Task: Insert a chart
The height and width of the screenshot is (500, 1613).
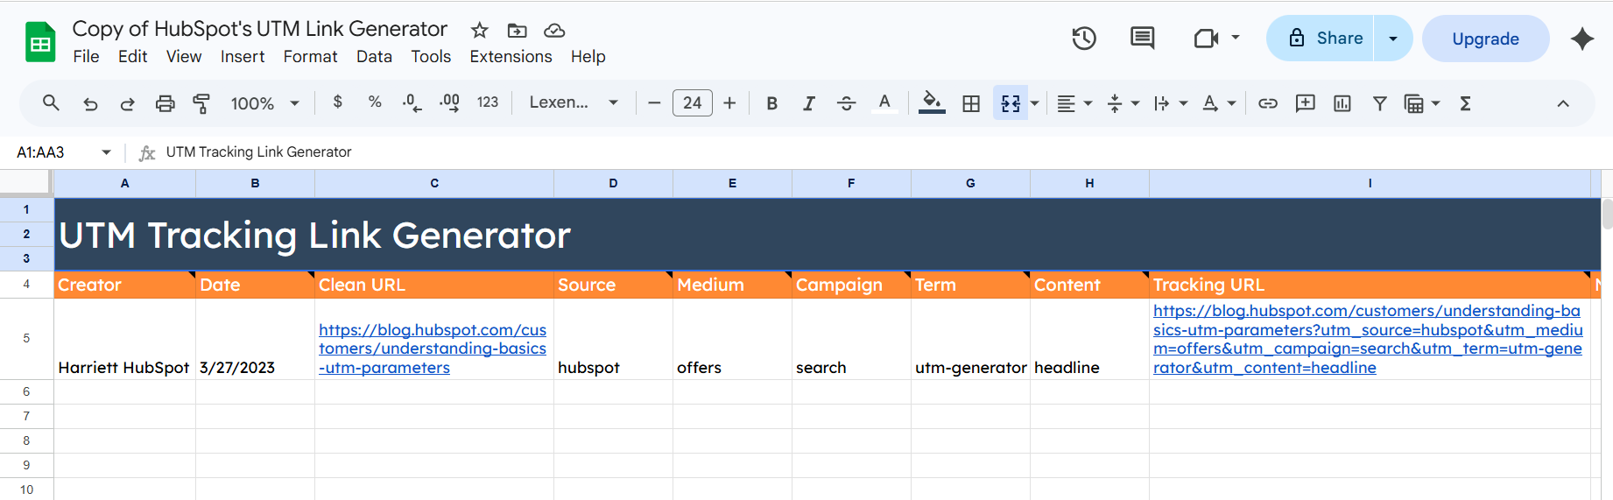Action: click(x=1342, y=103)
